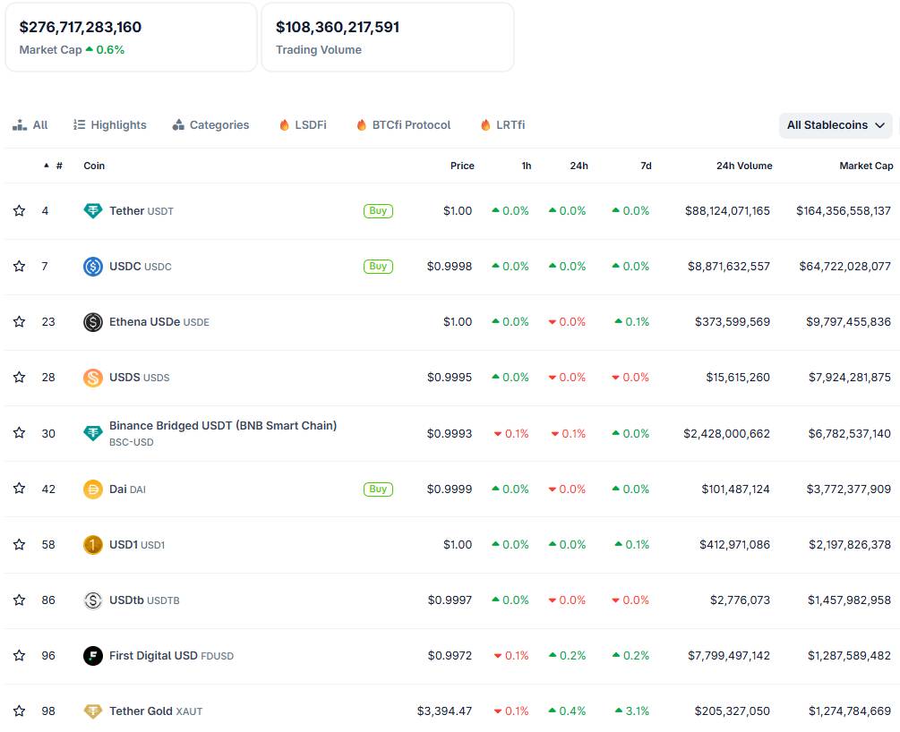
Task: Star the USDS row
Action: coord(19,377)
